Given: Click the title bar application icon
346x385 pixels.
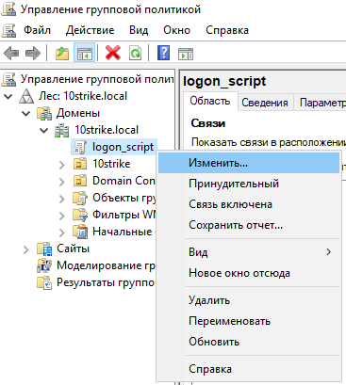Looking at the screenshot, I should (x=8, y=9).
